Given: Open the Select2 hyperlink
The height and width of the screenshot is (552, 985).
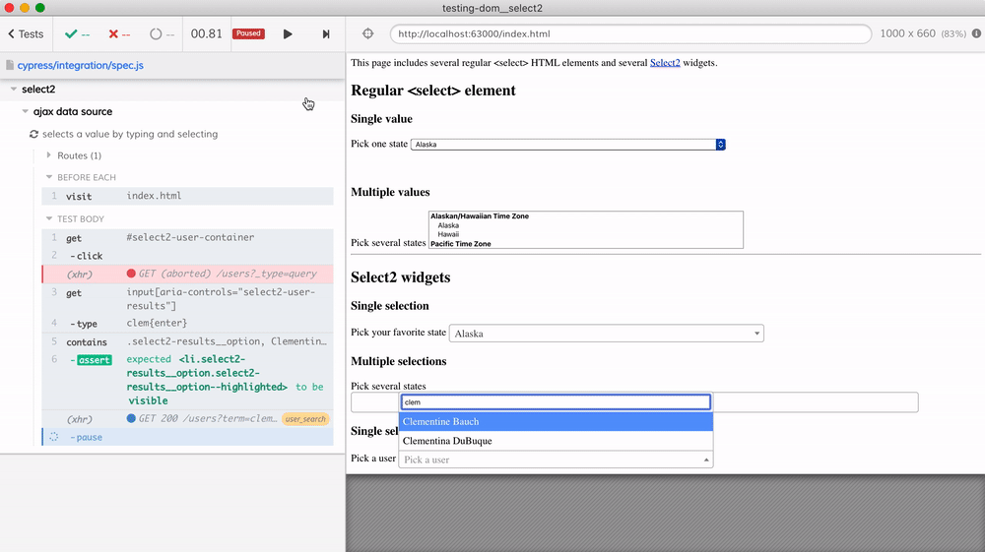Looking at the screenshot, I should tap(664, 63).
